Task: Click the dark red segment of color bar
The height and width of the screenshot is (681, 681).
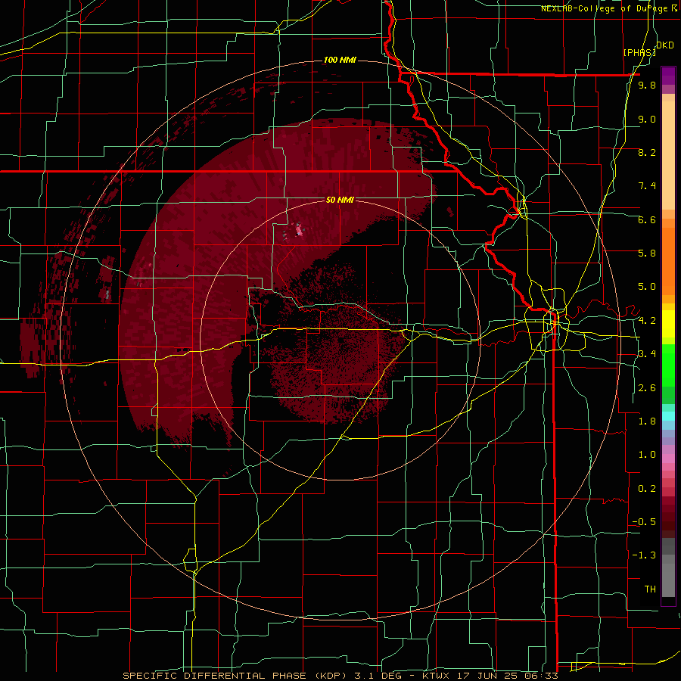Action: (x=668, y=517)
